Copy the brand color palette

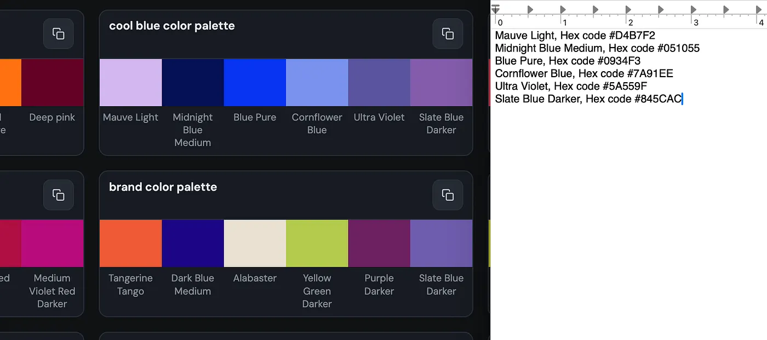[x=448, y=195]
